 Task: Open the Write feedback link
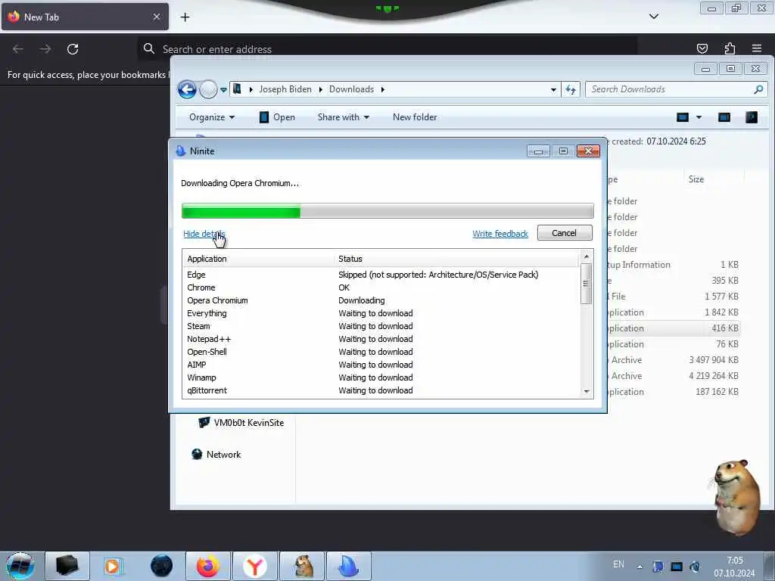(500, 234)
